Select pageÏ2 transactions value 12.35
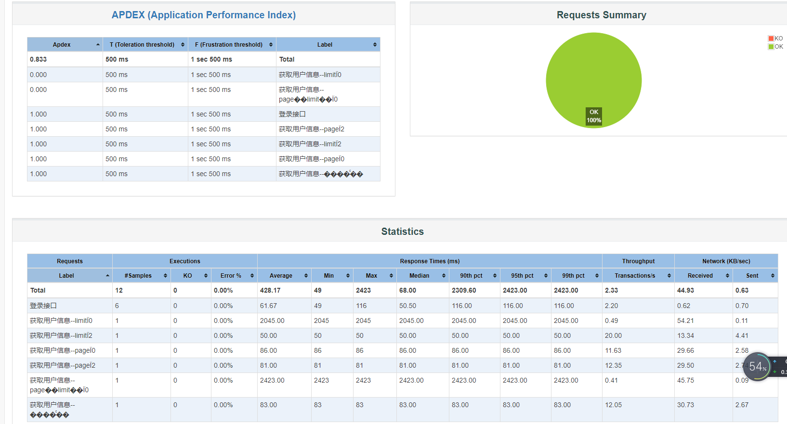Viewport: 787px width, 424px height. 613,365
